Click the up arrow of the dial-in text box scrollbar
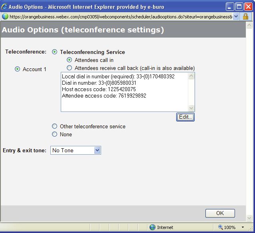 point(191,76)
